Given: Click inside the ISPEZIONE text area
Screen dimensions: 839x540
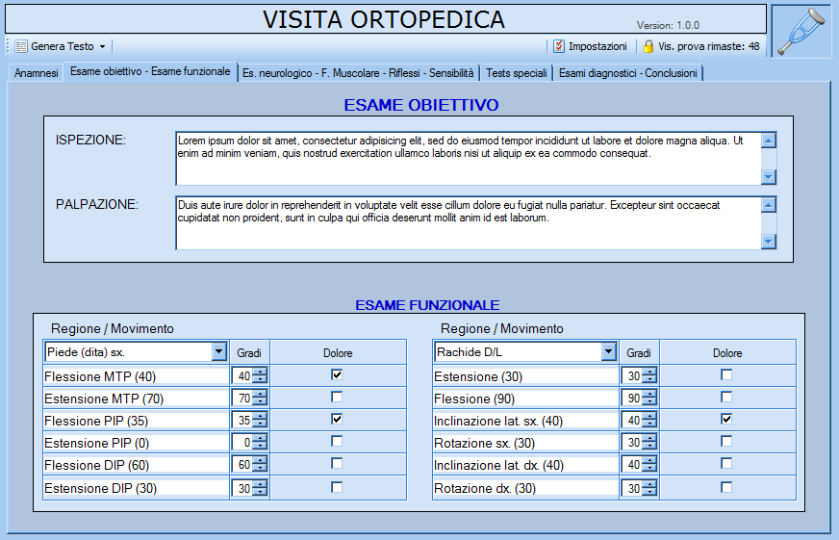Looking at the screenshot, I should (468, 159).
